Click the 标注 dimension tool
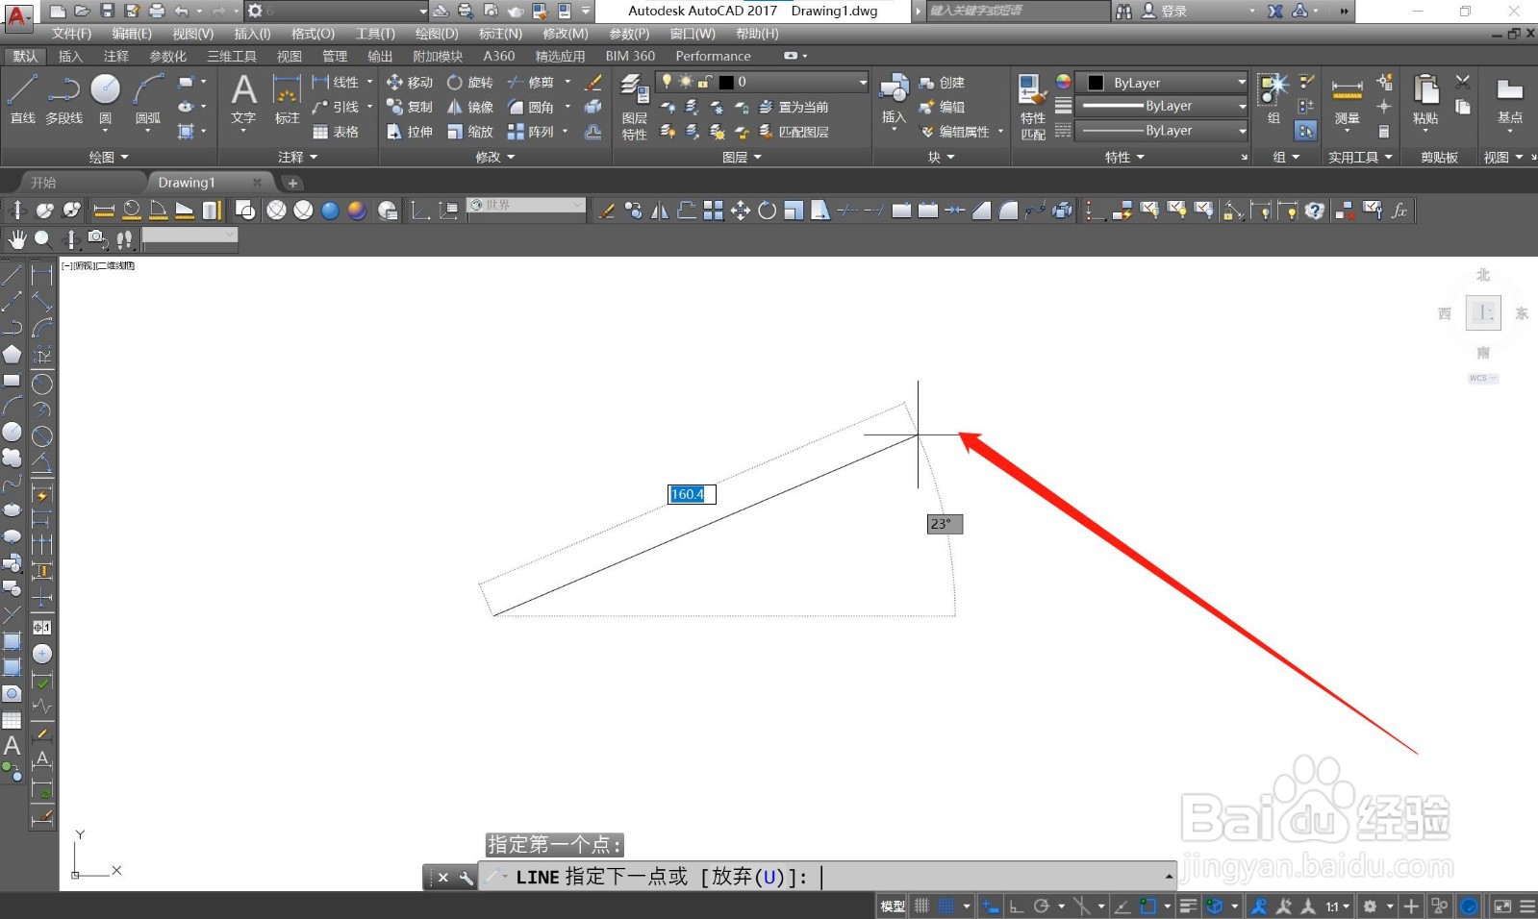1538x919 pixels. click(287, 100)
